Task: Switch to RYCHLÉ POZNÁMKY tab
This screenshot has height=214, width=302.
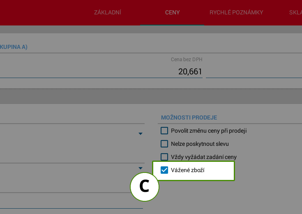Action: point(236,12)
